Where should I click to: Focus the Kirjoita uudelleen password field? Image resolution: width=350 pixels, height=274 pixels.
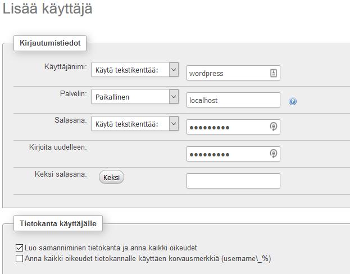pyautogui.click(x=233, y=154)
